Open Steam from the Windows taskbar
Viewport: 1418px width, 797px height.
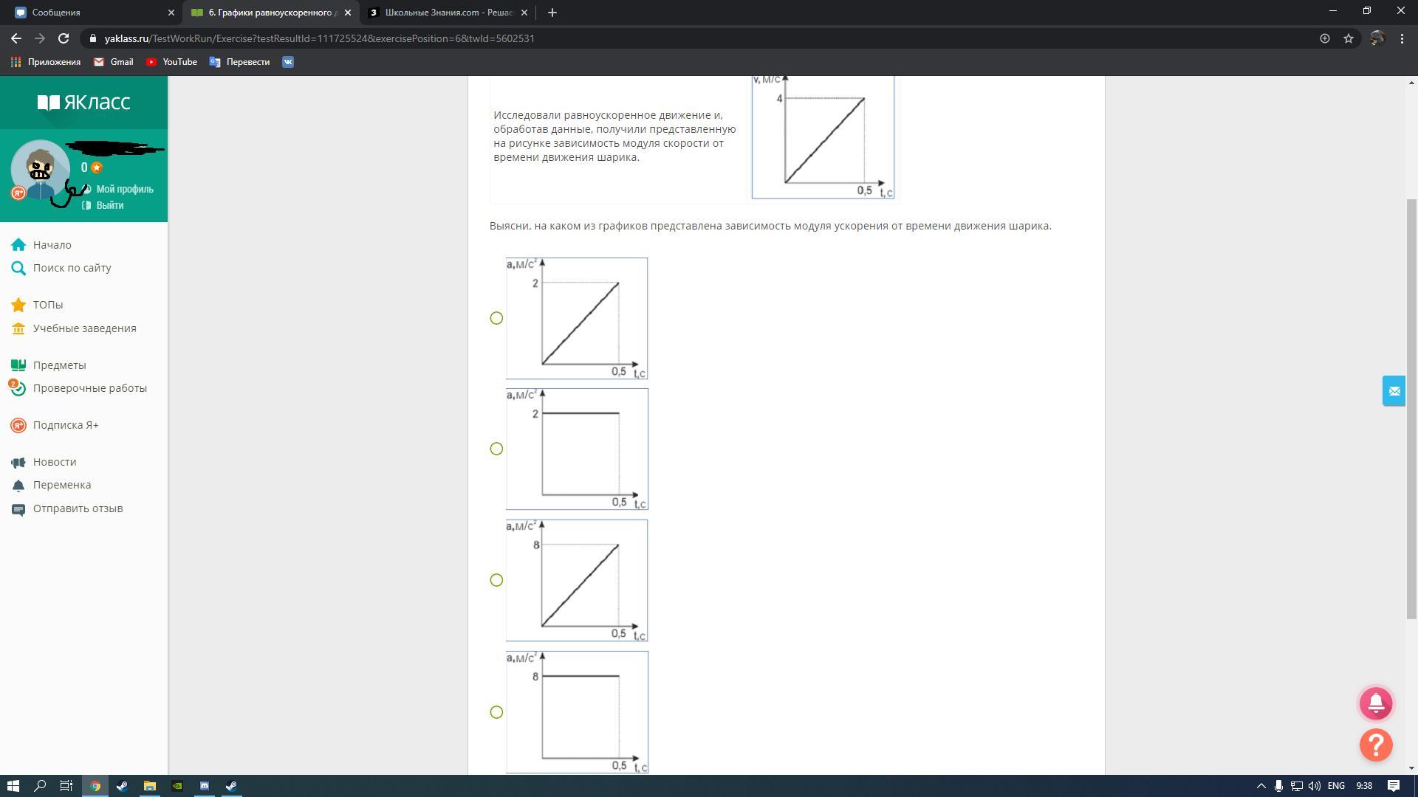122,786
